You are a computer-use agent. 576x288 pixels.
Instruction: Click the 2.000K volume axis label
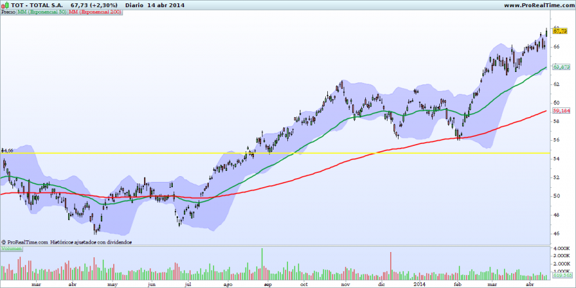click(x=562, y=264)
